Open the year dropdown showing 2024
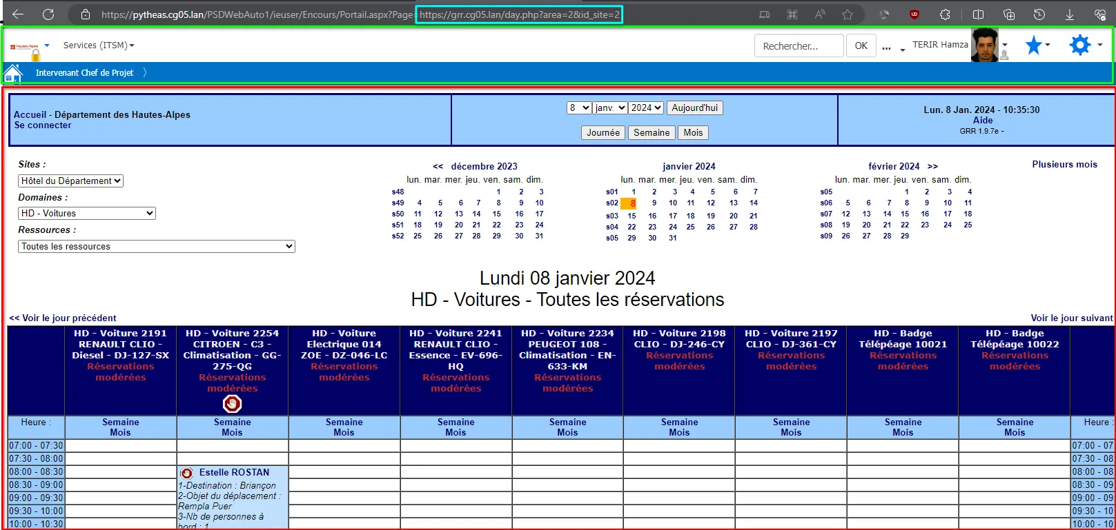The image size is (1116, 530). 647,108
